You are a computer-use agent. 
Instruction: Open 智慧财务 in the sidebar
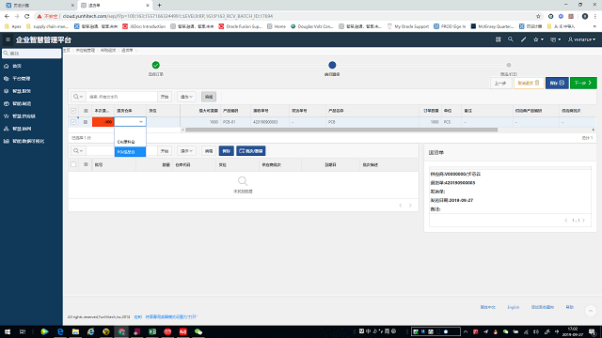coord(21,91)
